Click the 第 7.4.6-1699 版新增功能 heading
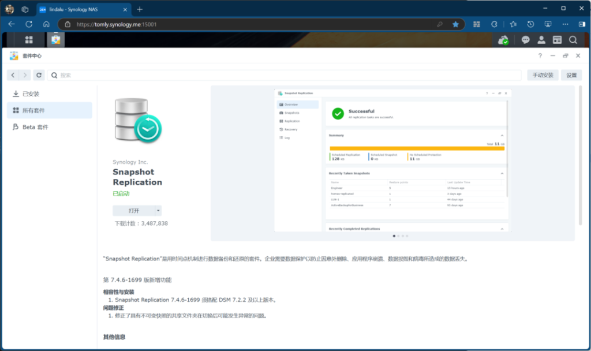591x351 pixels. [137, 280]
